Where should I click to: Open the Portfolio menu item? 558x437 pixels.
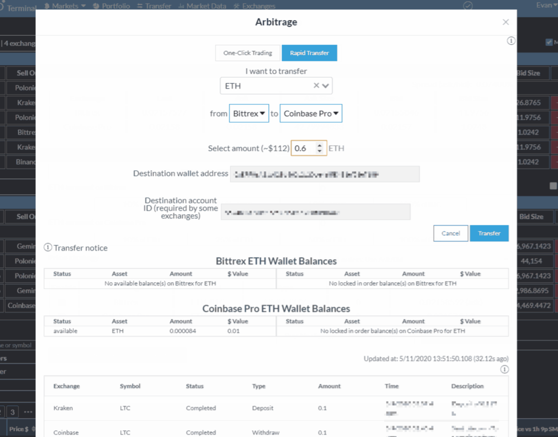coord(112,6)
